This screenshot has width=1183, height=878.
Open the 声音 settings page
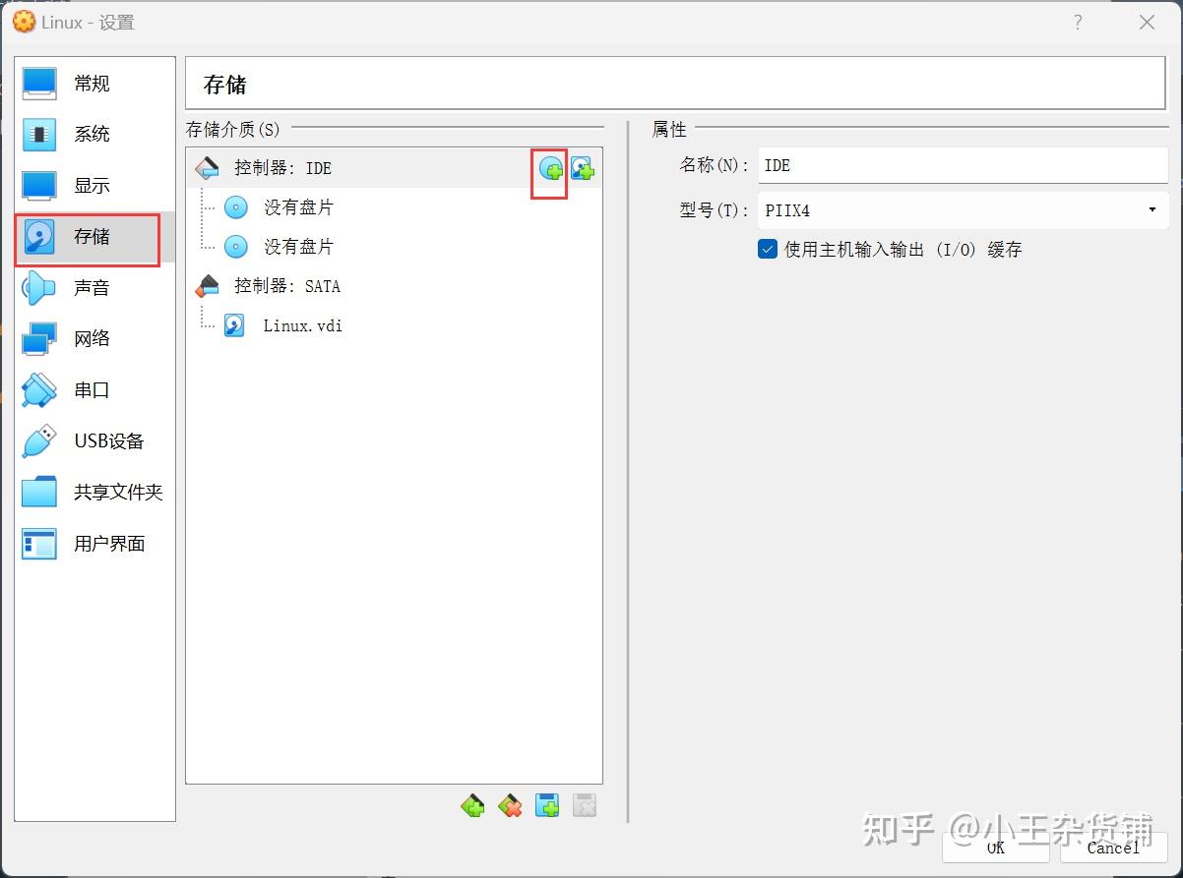click(93, 287)
